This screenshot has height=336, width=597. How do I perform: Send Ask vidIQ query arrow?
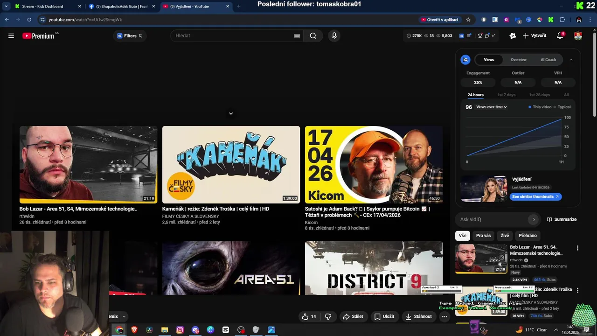(534, 219)
